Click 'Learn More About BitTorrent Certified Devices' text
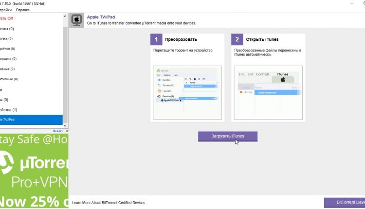This screenshot has width=365, height=209. point(109,203)
